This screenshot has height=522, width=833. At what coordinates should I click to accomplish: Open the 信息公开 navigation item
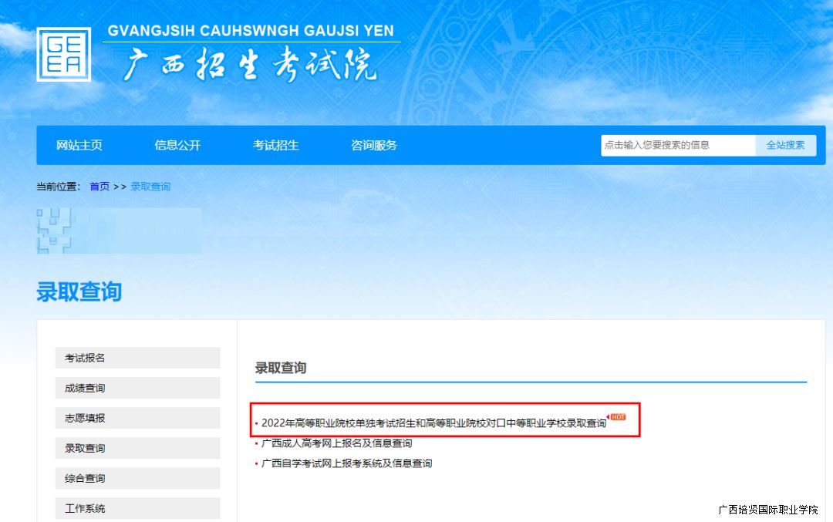point(177,145)
